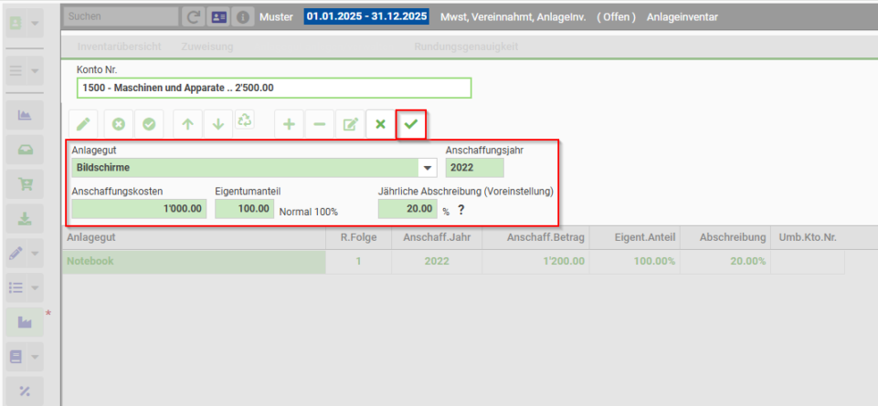The height and width of the screenshot is (406, 878).
Task: Click the Mwst, Vereinnahmt, AnlageInv. text
Action: click(513, 16)
